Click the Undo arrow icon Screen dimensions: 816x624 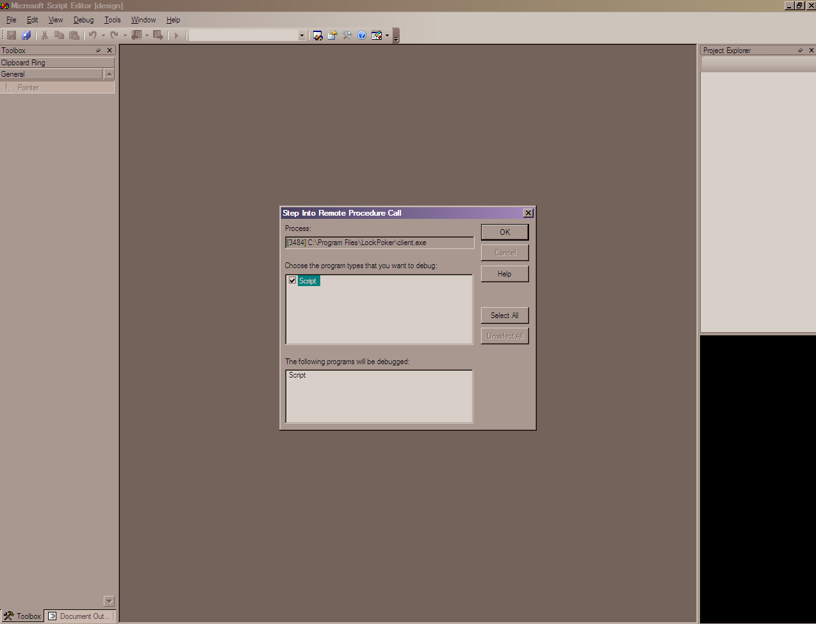tap(93, 35)
